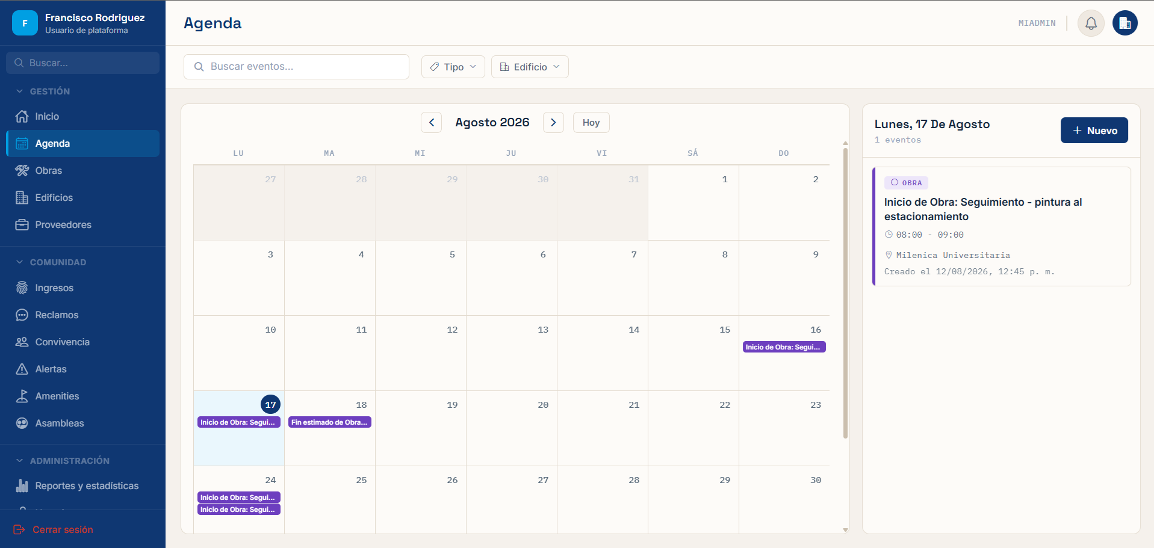
Task: Open the Obras section
Action: point(82,170)
